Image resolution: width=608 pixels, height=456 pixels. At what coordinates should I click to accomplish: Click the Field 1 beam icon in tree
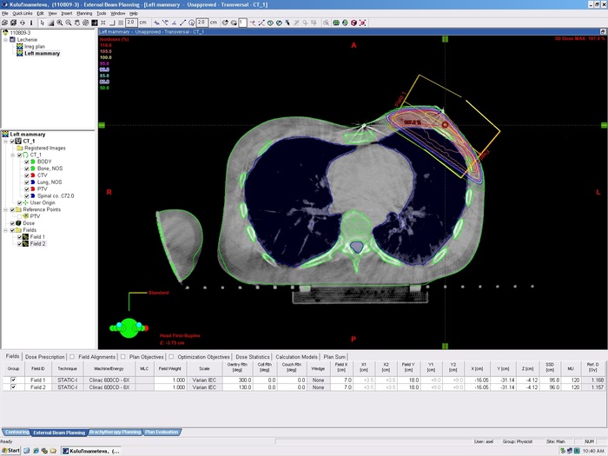(25, 237)
